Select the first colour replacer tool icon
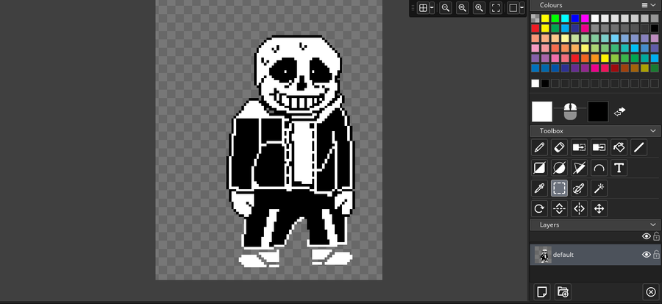Viewport: 662px width, 304px height. (579, 147)
